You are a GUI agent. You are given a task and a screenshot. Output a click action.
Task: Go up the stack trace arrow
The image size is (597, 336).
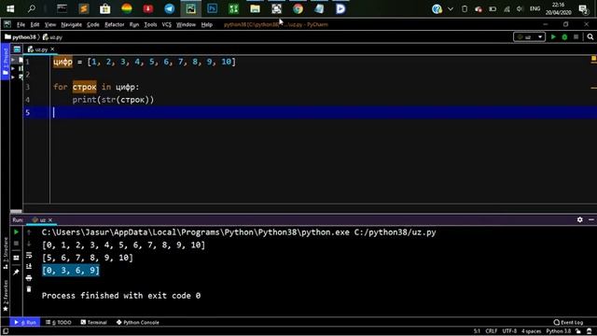pos(29,231)
